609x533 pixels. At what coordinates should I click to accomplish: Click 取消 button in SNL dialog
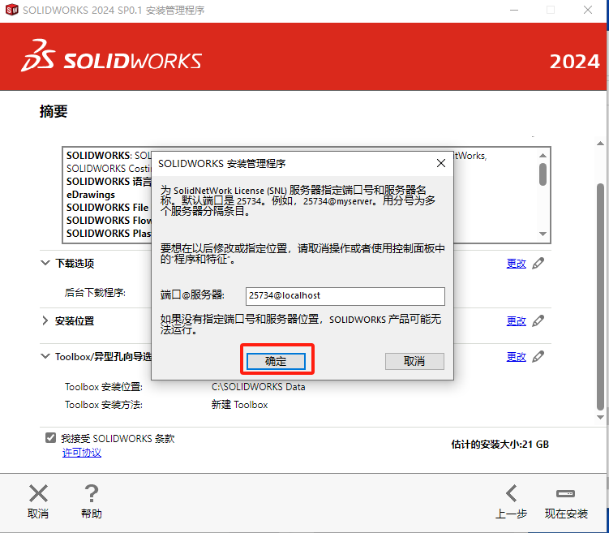tap(414, 361)
